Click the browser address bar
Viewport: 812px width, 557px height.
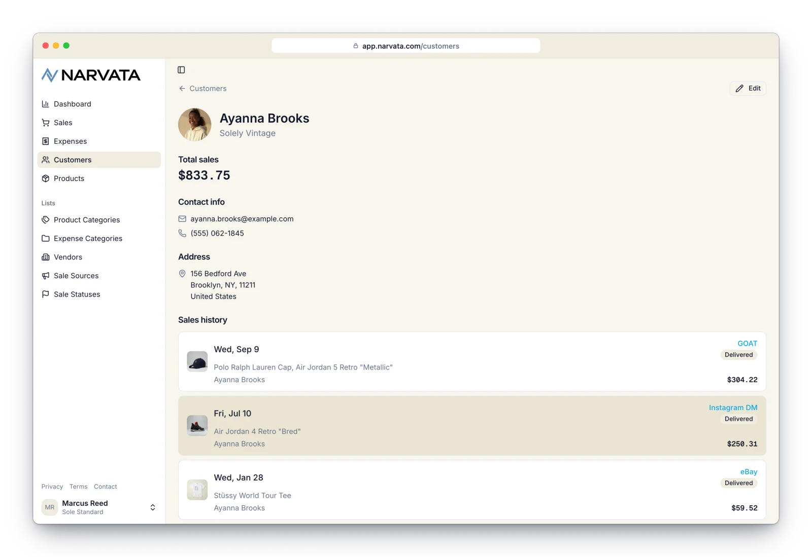click(x=406, y=46)
